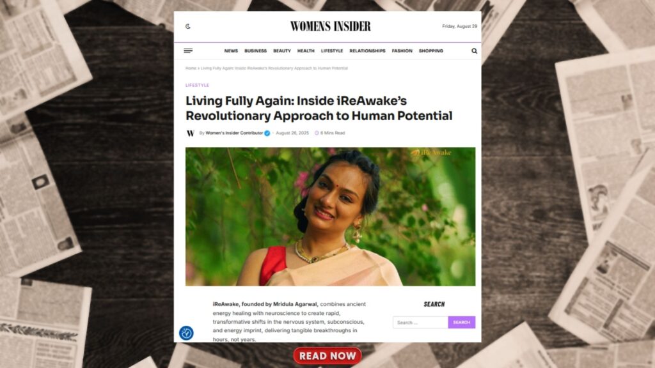Viewport: 655px width, 368px height.
Task: Toggle dark mode moon icon
Action: [x=188, y=26]
